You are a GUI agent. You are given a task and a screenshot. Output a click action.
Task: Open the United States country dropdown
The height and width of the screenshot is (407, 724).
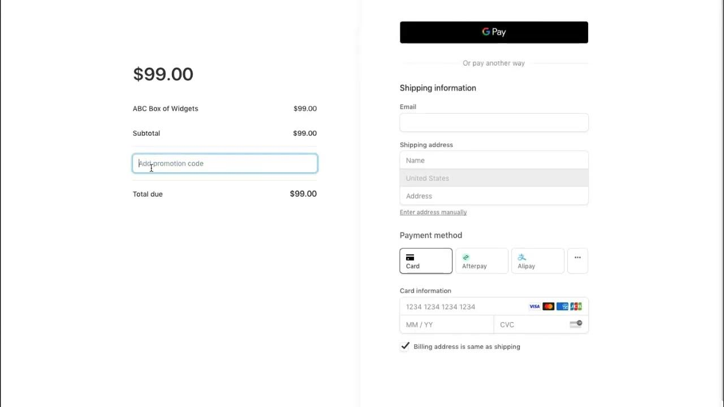(x=494, y=178)
